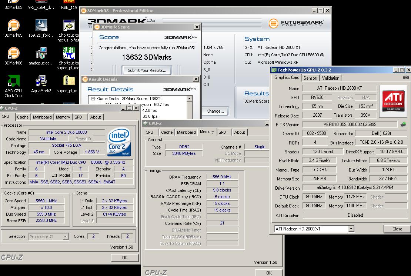The width and height of the screenshot is (411, 276).
Task: Select the GPU-Z Graphics Card tab
Action: 287,77
